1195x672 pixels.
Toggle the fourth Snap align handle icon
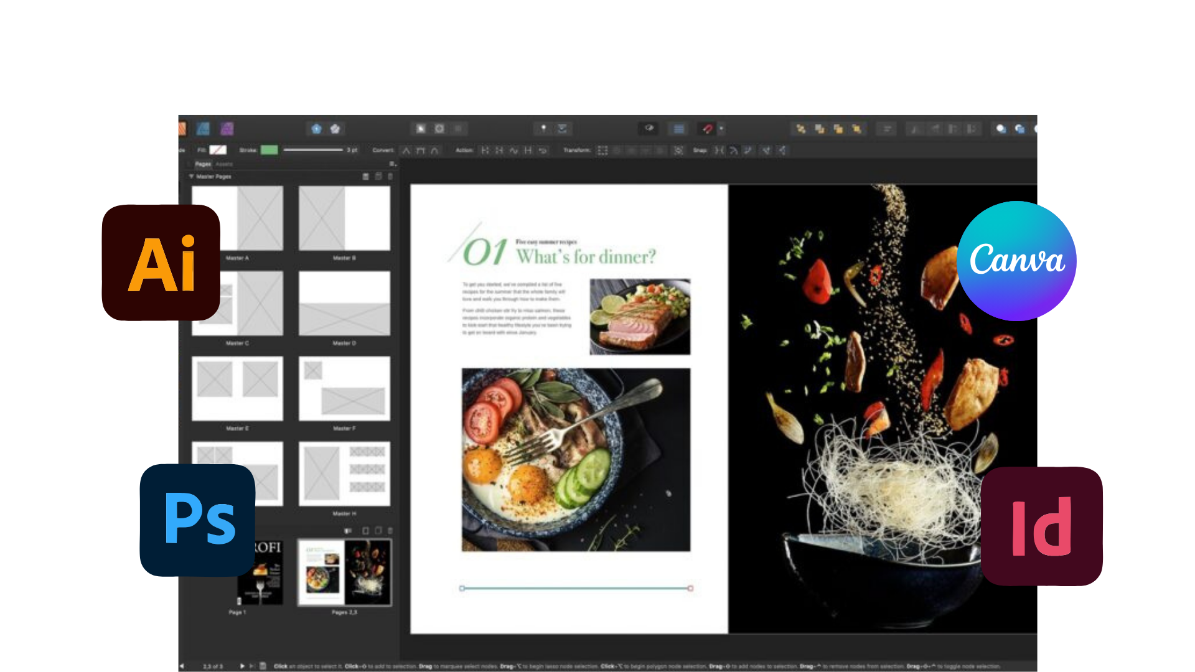(766, 151)
